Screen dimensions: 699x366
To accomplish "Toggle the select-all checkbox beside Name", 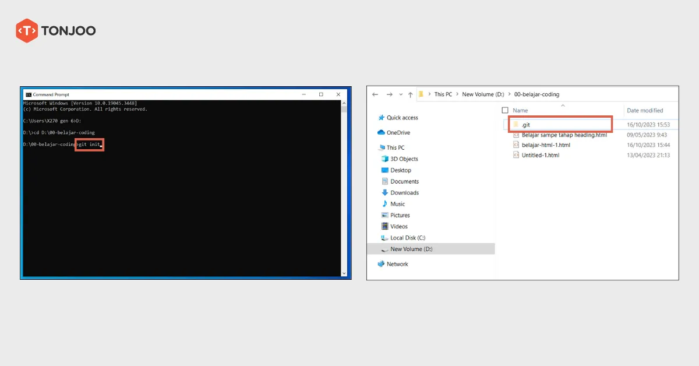I will (x=505, y=110).
